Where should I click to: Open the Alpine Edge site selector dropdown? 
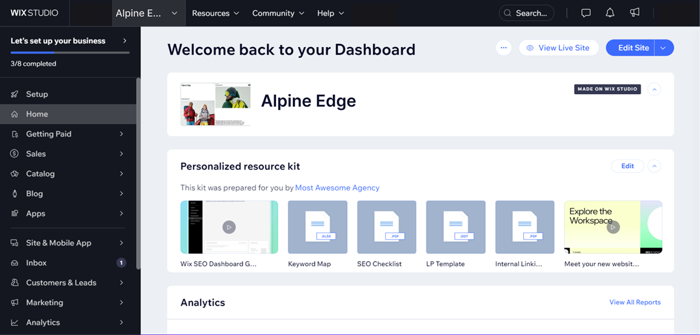[x=148, y=13]
